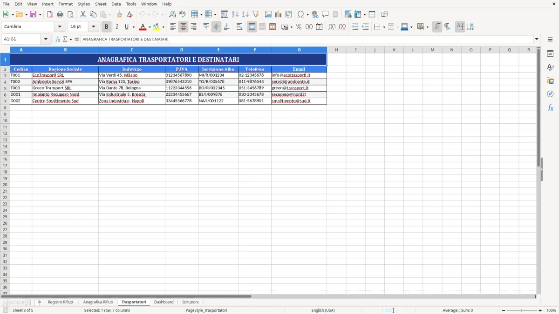Open the Format menu
The height and width of the screenshot is (314, 559).
(66, 4)
